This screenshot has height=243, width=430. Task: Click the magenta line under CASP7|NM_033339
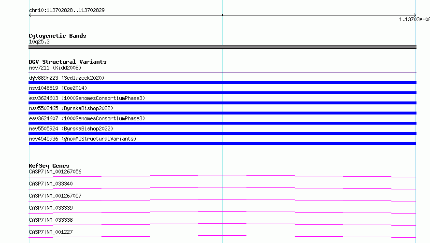click(x=222, y=212)
